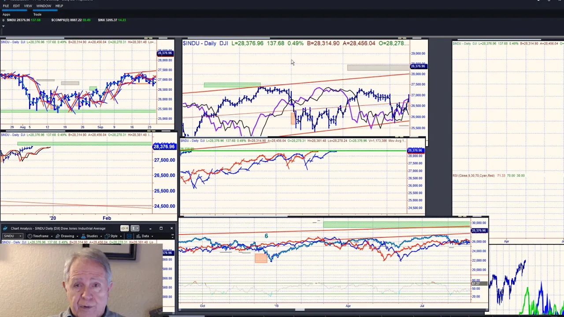The width and height of the screenshot is (564, 317).
Task: Open the HELP menu
Action: click(x=59, y=6)
